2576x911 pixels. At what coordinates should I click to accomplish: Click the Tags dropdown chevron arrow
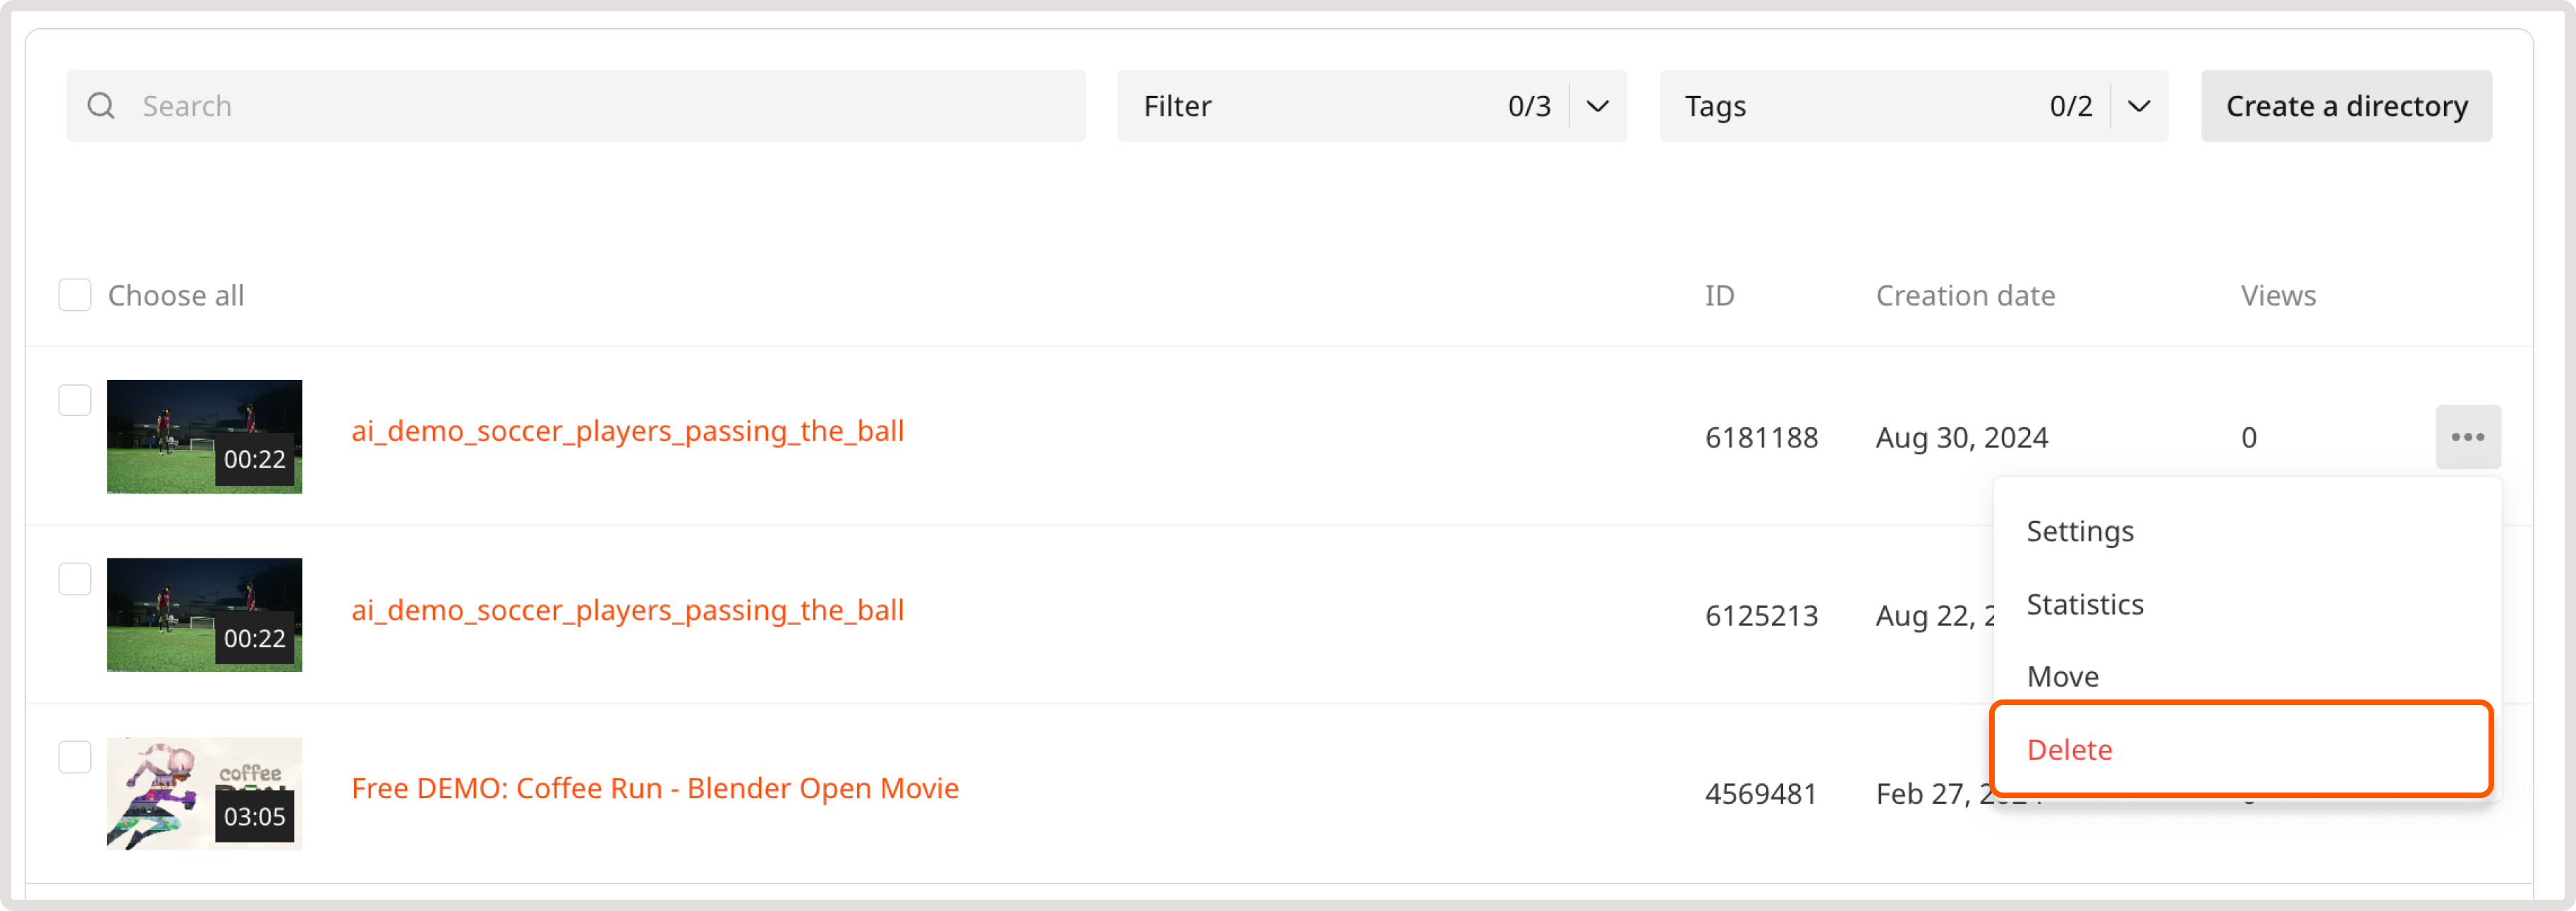(2138, 106)
